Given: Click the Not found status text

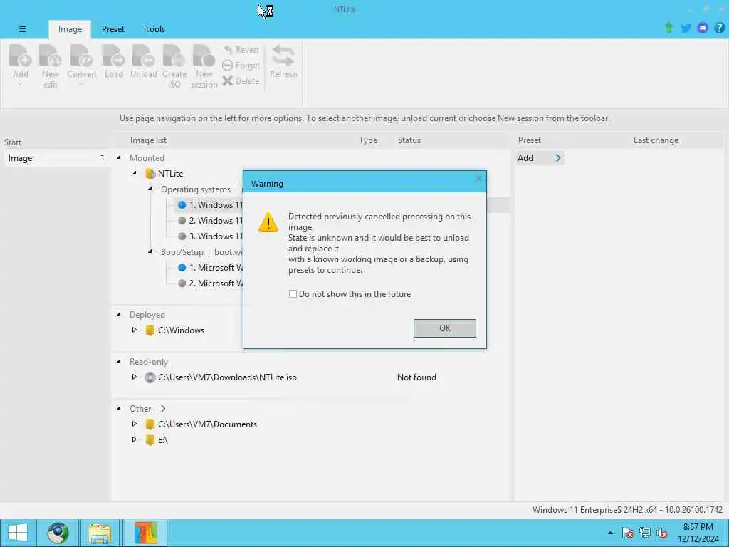Looking at the screenshot, I should point(416,377).
